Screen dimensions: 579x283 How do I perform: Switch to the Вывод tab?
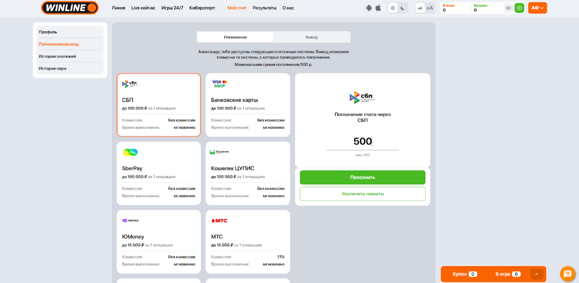click(x=311, y=37)
